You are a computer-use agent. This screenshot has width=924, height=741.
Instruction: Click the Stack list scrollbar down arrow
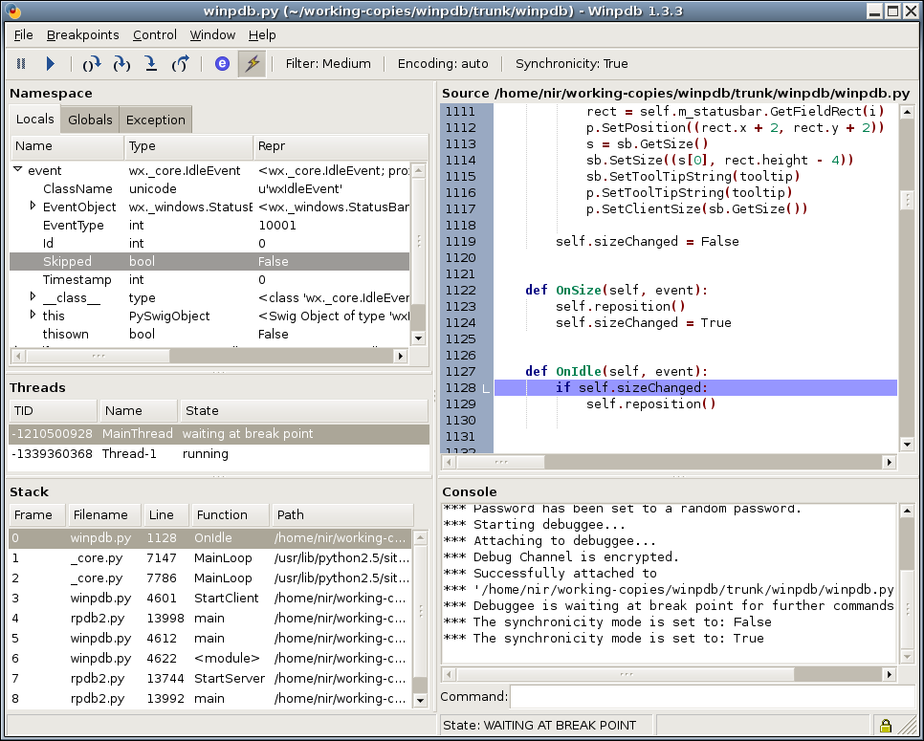click(420, 700)
